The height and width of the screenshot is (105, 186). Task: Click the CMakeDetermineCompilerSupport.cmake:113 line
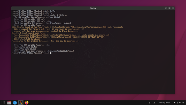pos(61,35)
